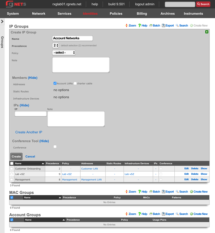Open the Instruments menu
Screen dimensions: 215x233
(x=193, y=13)
